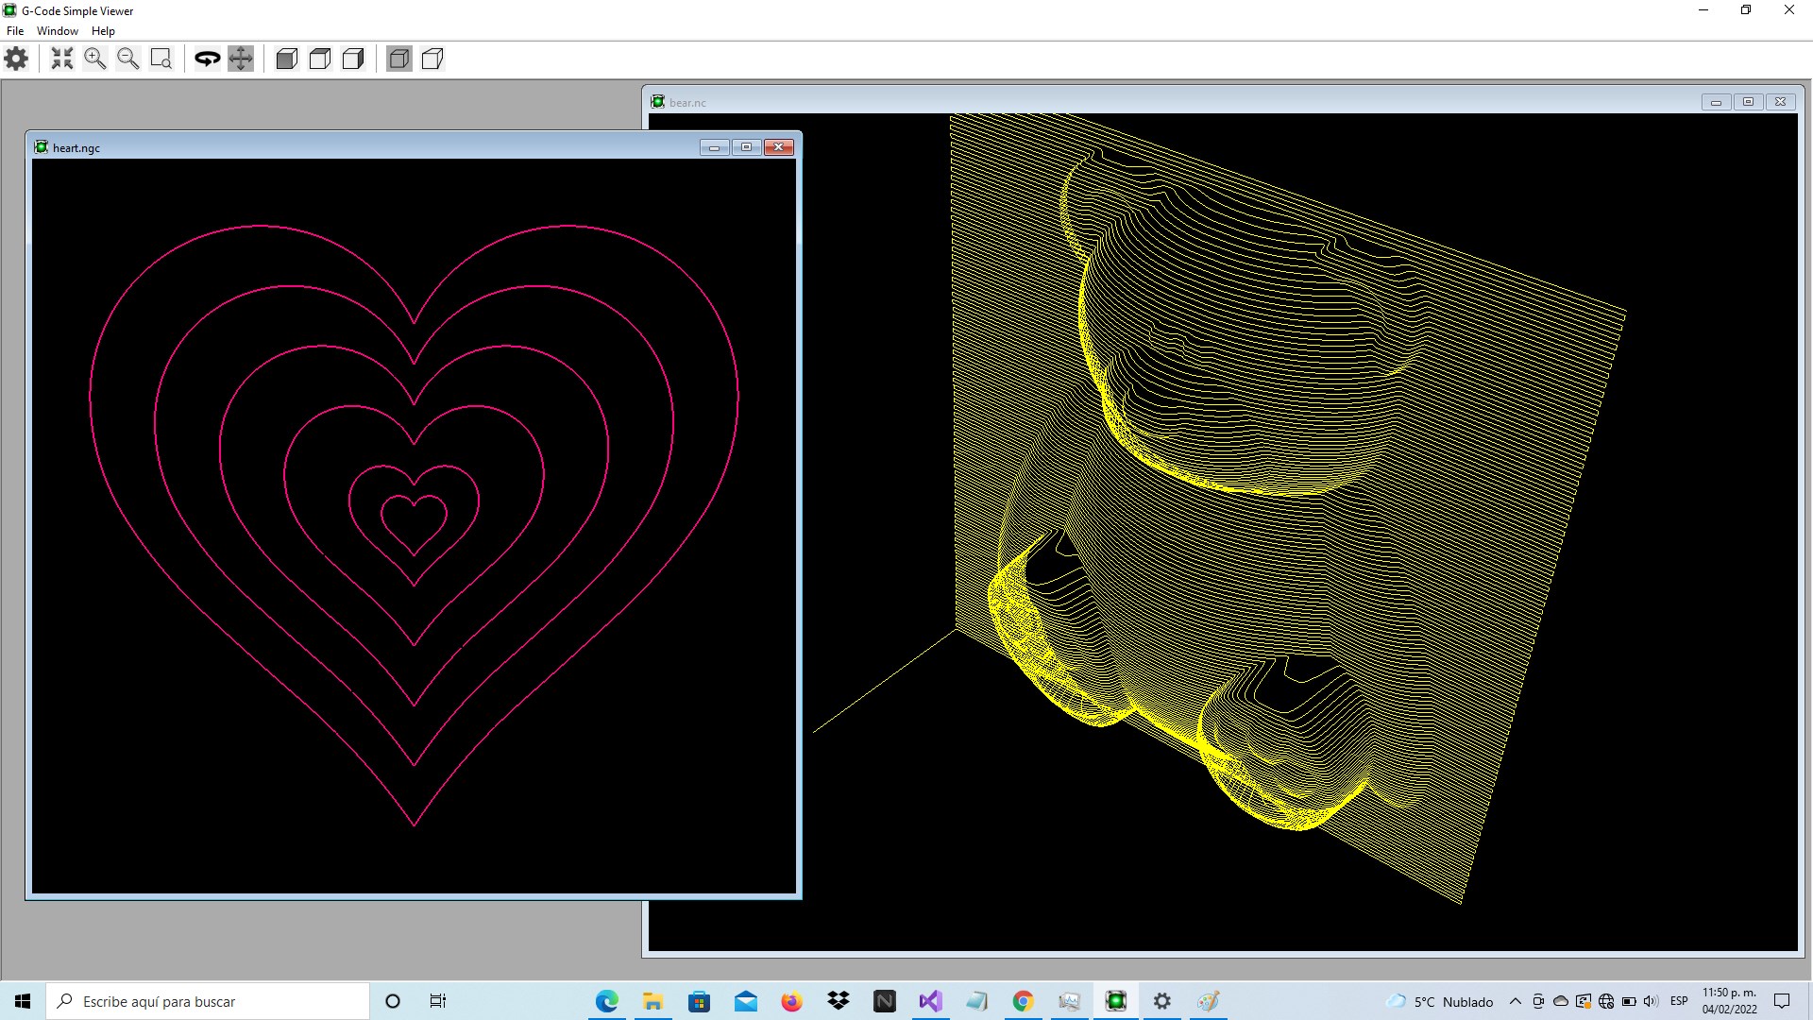Activate the bear.nc window title bar

coord(1133,102)
